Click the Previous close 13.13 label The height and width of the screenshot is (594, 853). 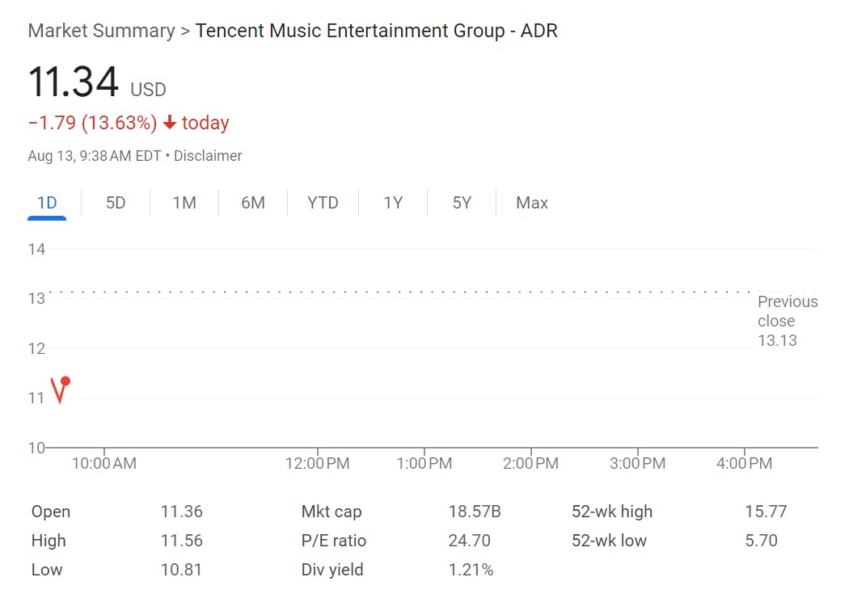click(787, 321)
